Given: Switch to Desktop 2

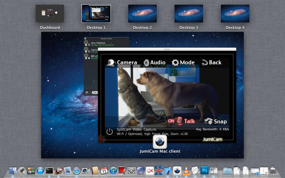Looking at the screenshot, I should [x=142, y=14].
